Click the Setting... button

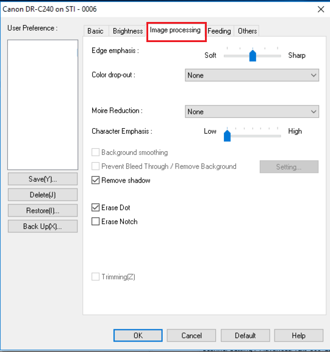[x=289, y=167]
